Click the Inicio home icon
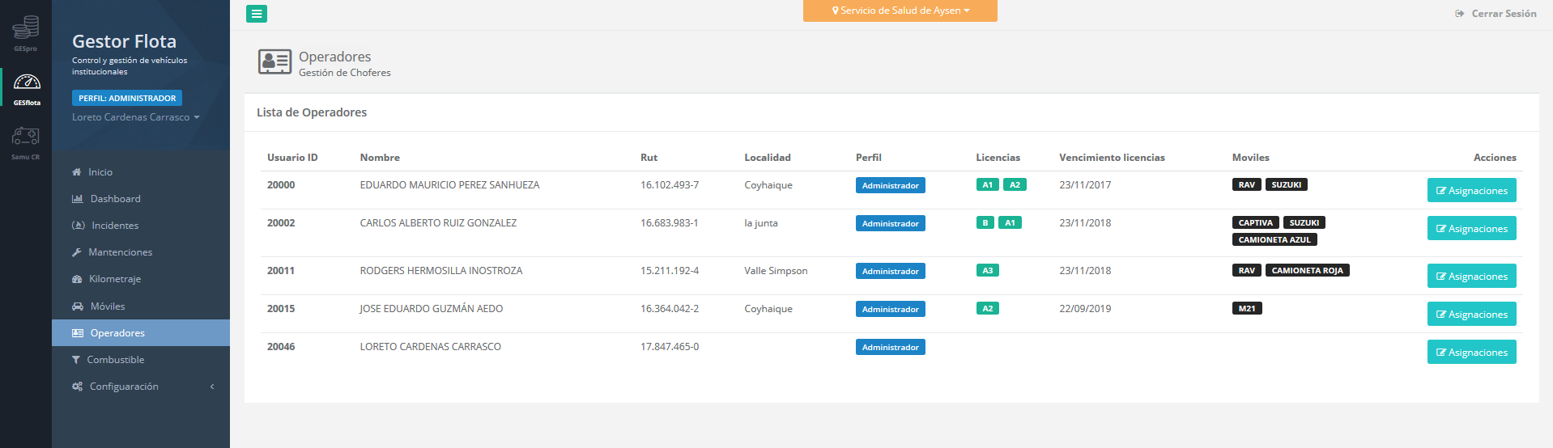The image size is (1553, 448). point(77,172)
